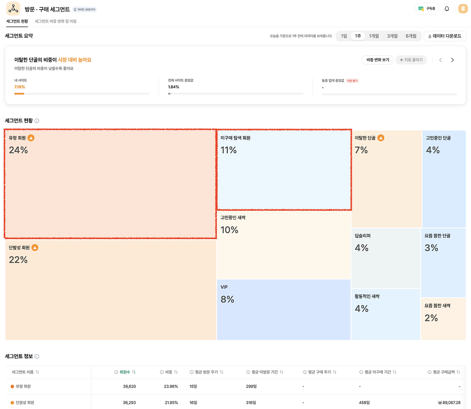Click the 평균 미방문 기간 info icon
Screen dimensions: 471x409
(248, 372)
